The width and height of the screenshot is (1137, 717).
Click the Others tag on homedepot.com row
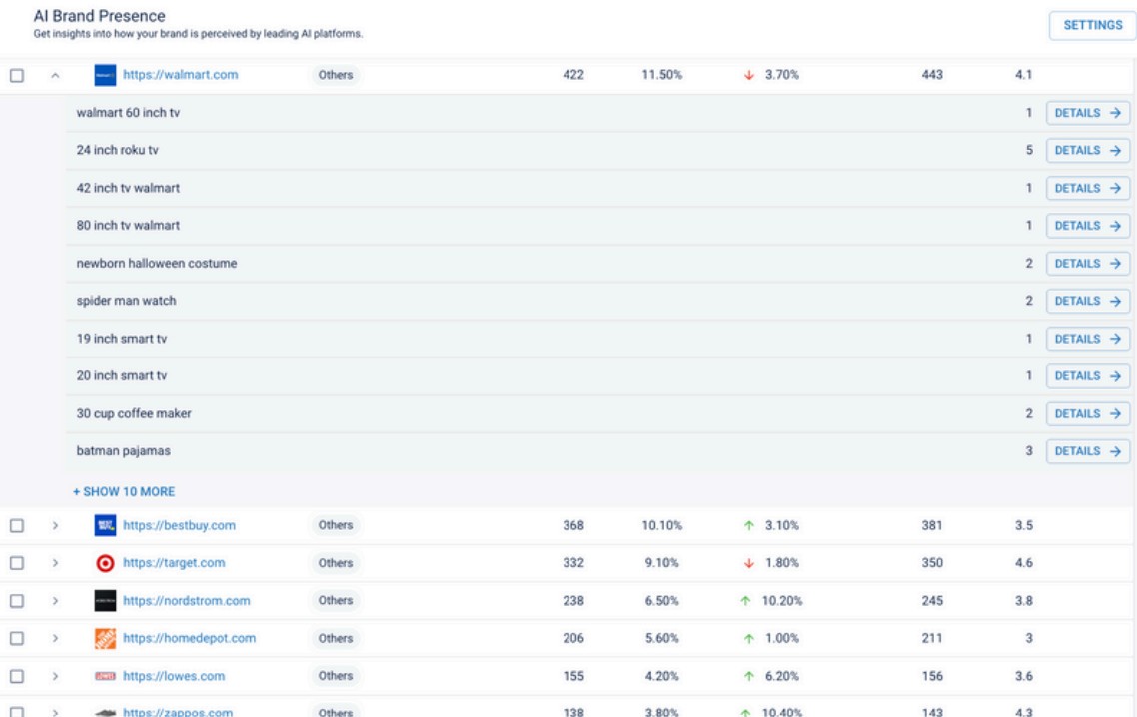coord(335,639)
